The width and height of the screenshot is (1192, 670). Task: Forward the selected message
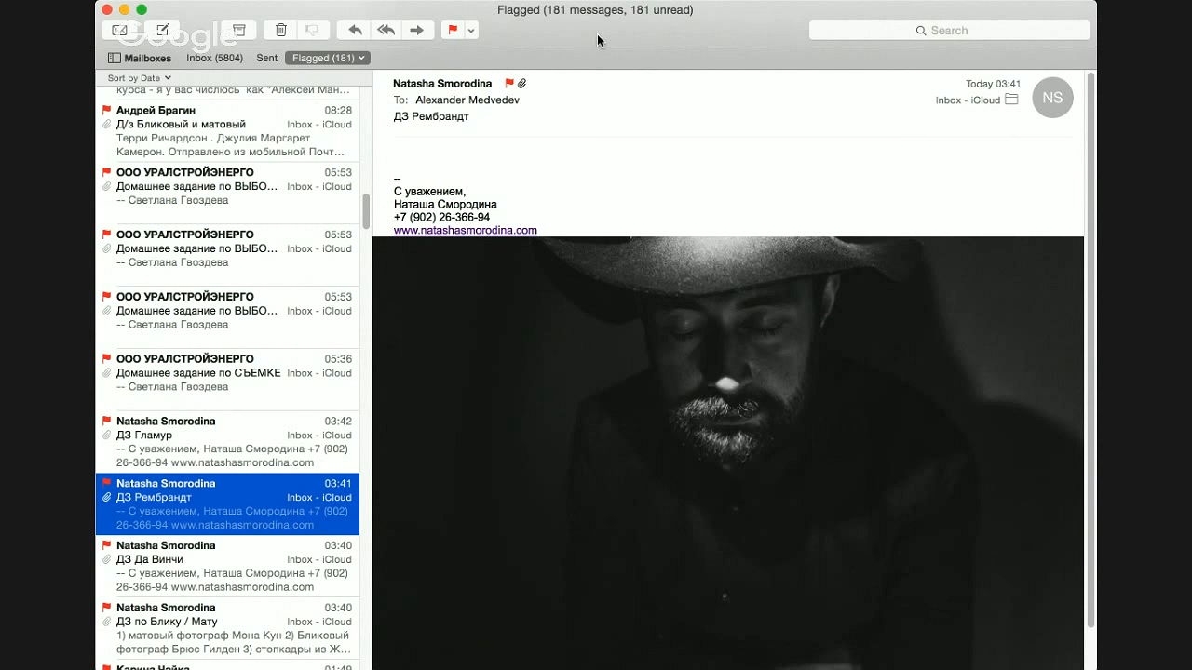click(x=416, y=31)
